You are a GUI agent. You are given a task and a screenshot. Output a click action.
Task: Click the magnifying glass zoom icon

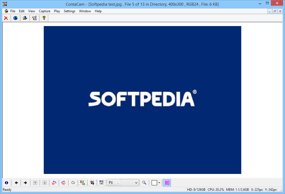point(144,183)
